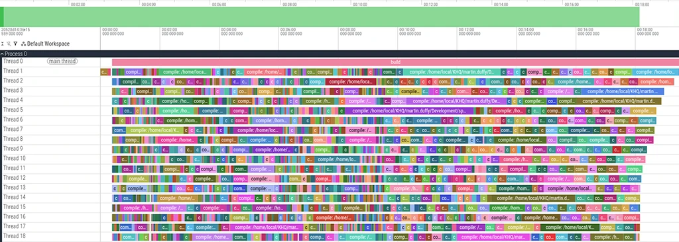Select the Thread 9 track label
679x242 pixels.
click(13, 149)
